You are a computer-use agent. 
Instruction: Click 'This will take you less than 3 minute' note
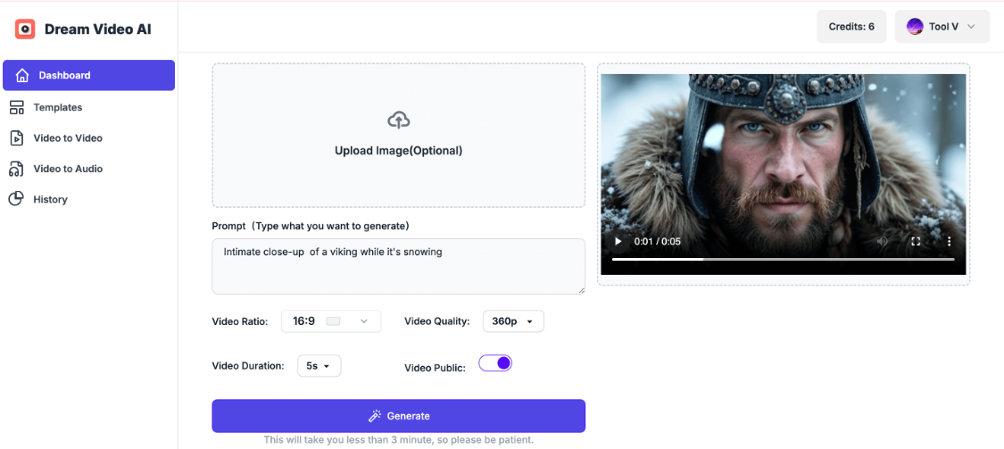point(398,441)
